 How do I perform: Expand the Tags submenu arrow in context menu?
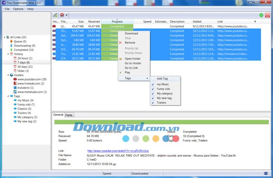pyautogui.click(x=147, y=78)
